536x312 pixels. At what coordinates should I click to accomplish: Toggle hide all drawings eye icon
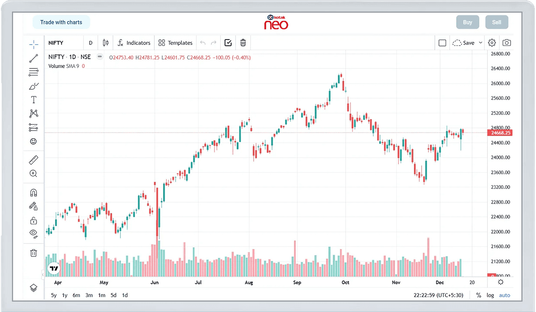tap(34, 233)
